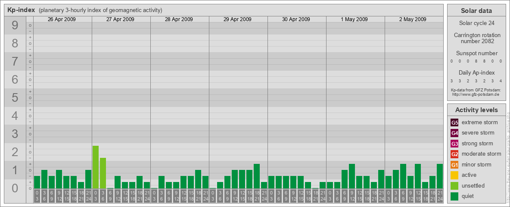The height and width of the screenshot is (207, 510).
Task: Click the '12 15' time label under 30 Apr
Action: coord(301,195)
